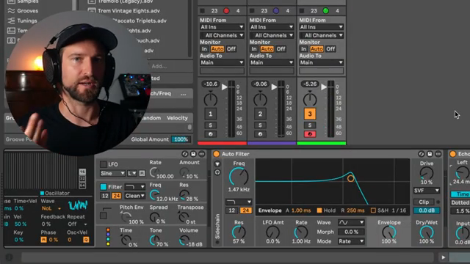Click the filter cutoff node in display

[350, 179]
